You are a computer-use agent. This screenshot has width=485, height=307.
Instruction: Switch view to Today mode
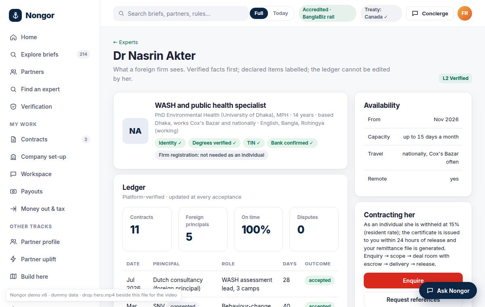point(280,13)
